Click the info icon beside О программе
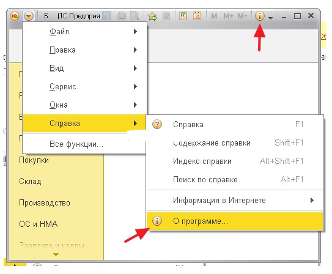The image size is (332, 274). (x=157, y=221)
